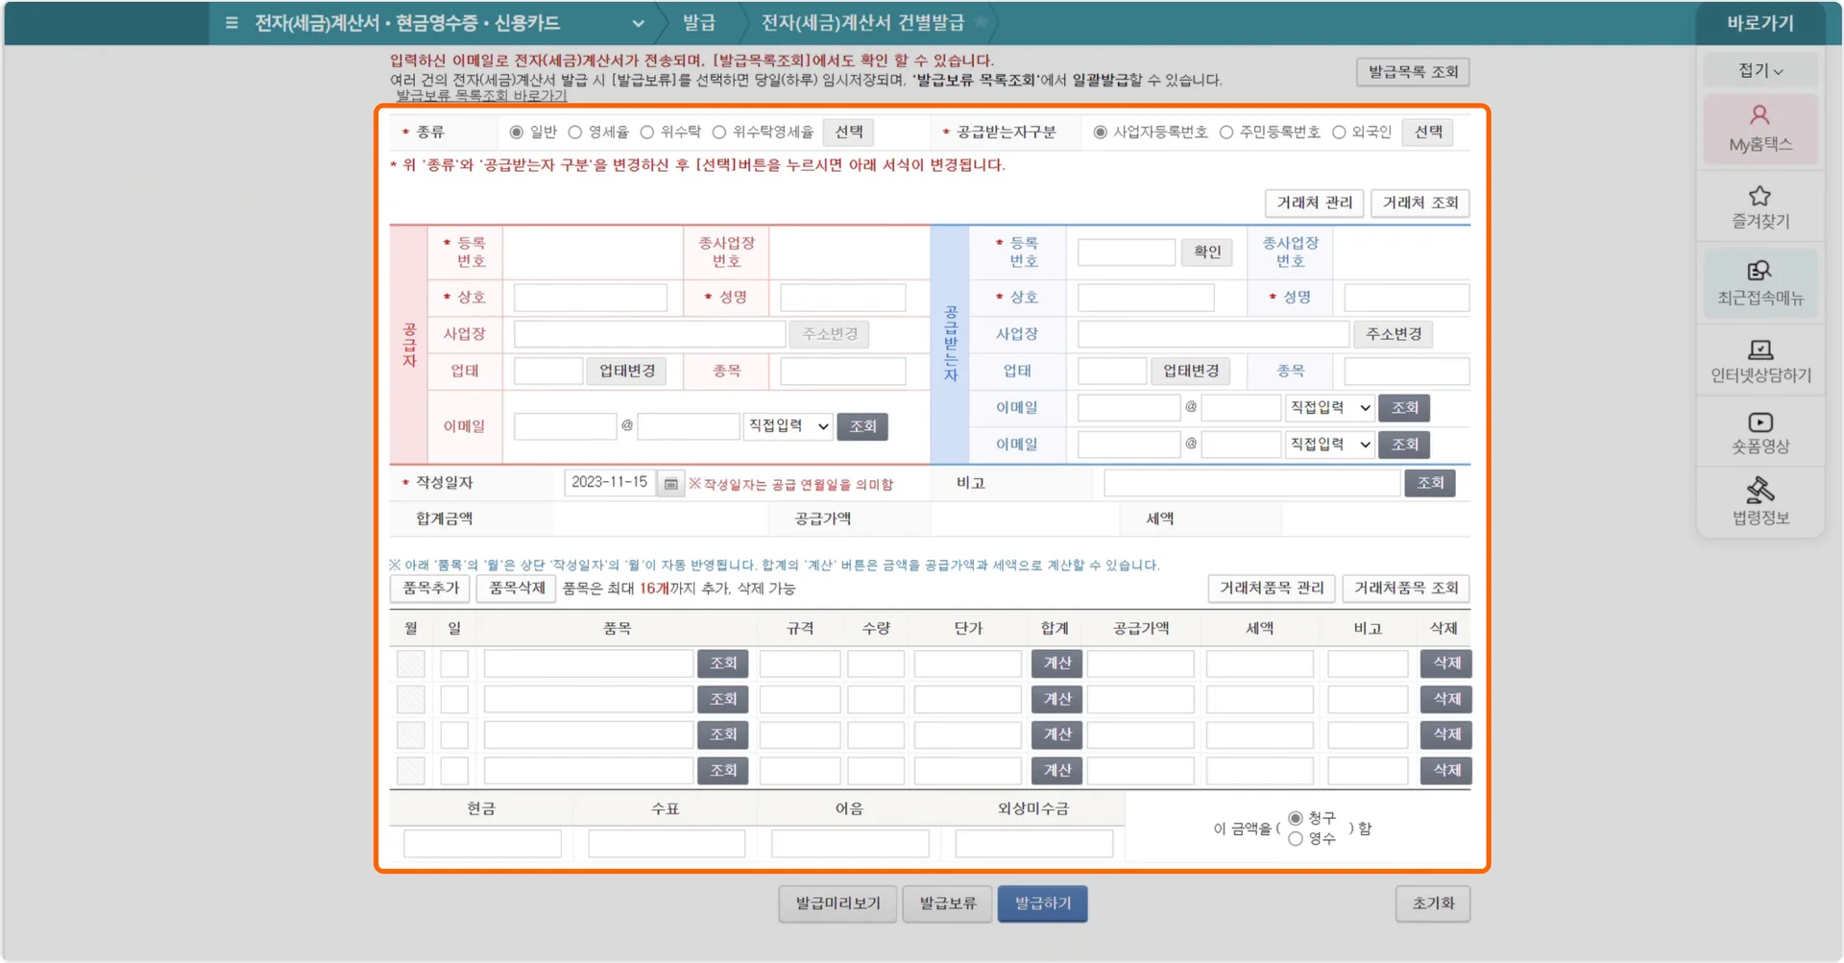Click the 바로가기 header tab

[1760, 22]
